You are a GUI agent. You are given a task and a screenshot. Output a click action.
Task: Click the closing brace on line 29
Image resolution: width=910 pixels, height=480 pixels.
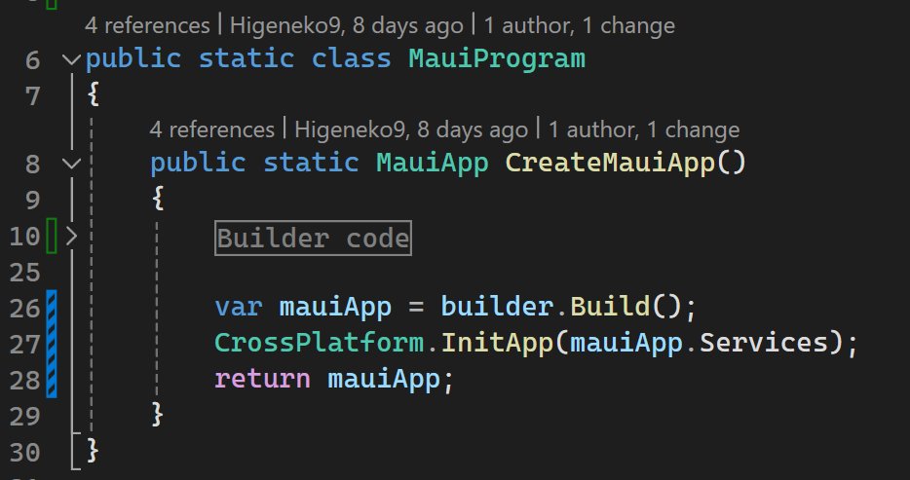157,415
